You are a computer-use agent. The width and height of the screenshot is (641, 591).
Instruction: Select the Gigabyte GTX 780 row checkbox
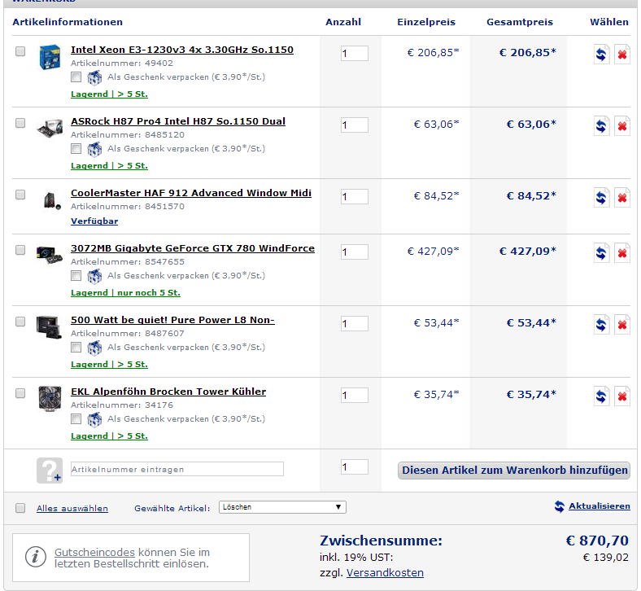(20, 250)
